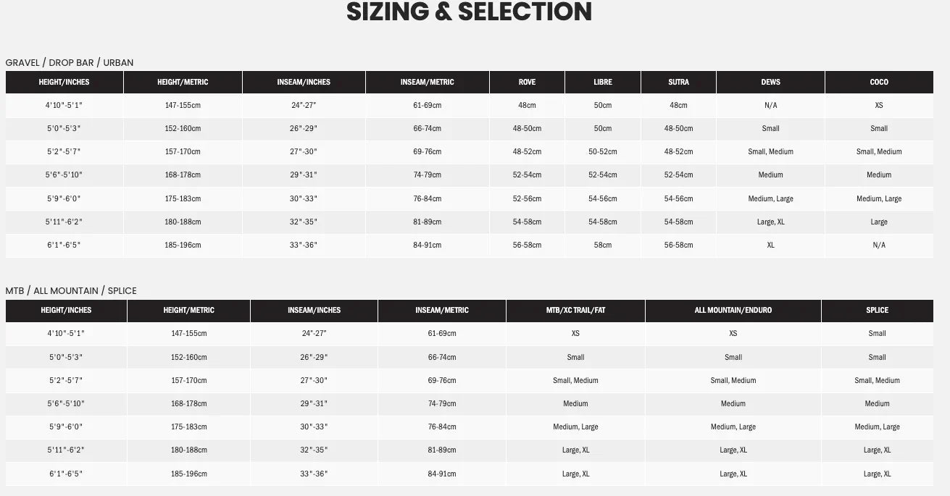The width and height of the screenshot is (950, 496).
Task: Select the 50-52cm cell in LIBRE column
Action: point(602,152)
